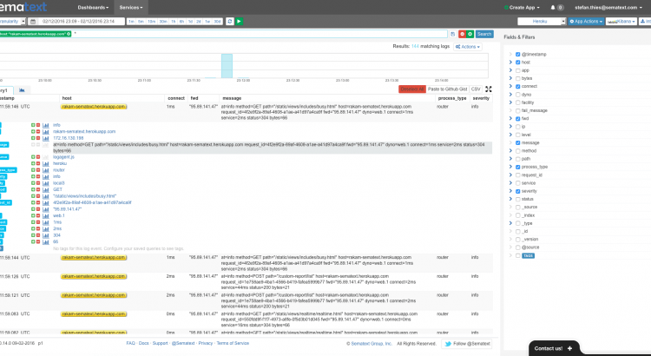Uncheck the @timestamp field checkbox
Image resolution: width=651 pixels, height=356 pixels.
[x=517, y=55]
